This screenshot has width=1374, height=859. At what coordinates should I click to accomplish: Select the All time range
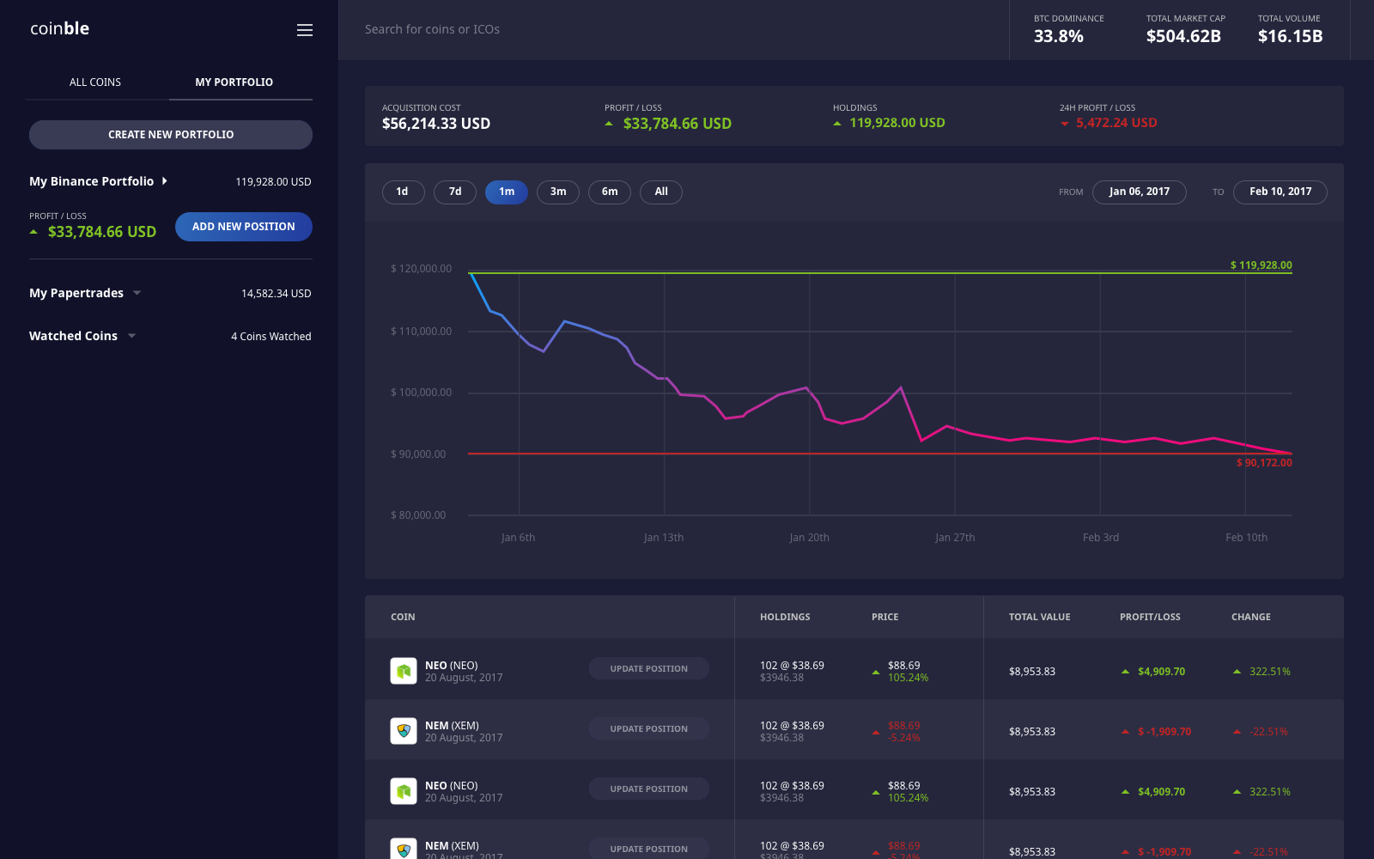pos(661,192)
